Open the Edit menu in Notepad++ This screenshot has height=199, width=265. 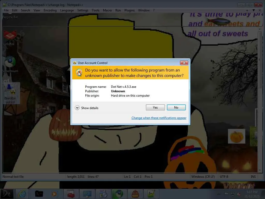[15, 10]
